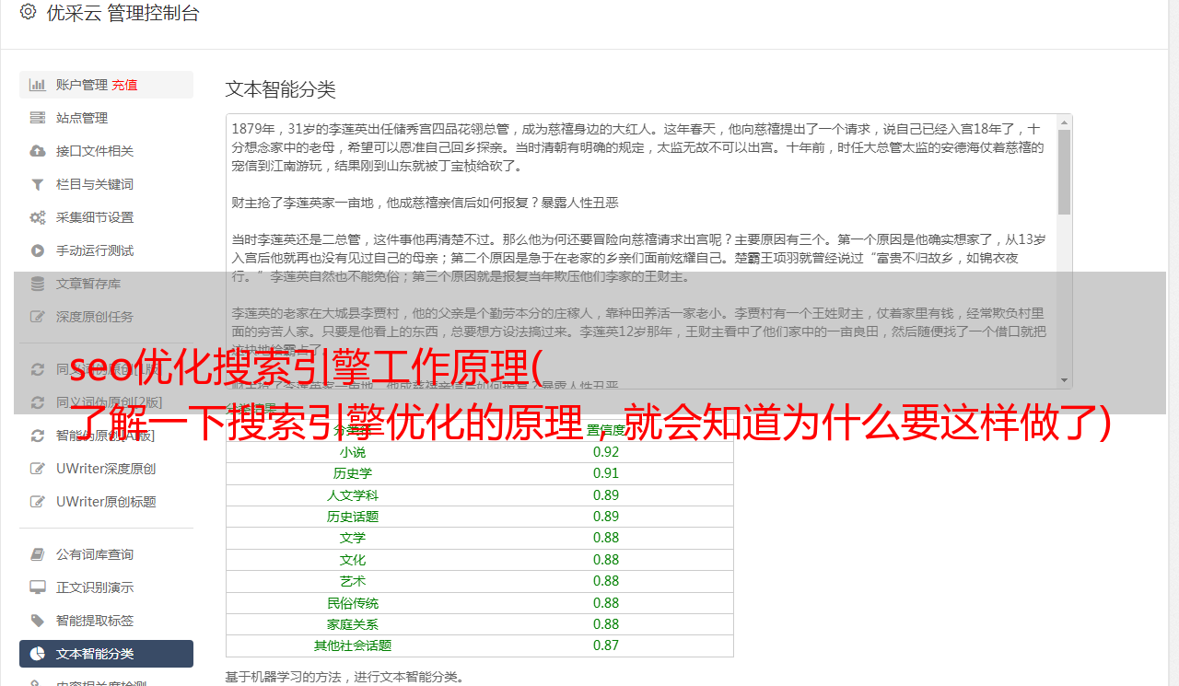Viewport: 1179px width, 686px height.
Task: Click the gears icon for 采集细节设置
Action: pyautogui.click(x=37, y=217)
